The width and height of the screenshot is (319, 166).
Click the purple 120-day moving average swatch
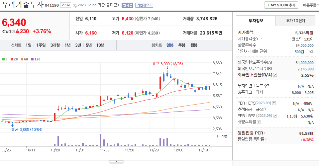click(x=32, y=59)
